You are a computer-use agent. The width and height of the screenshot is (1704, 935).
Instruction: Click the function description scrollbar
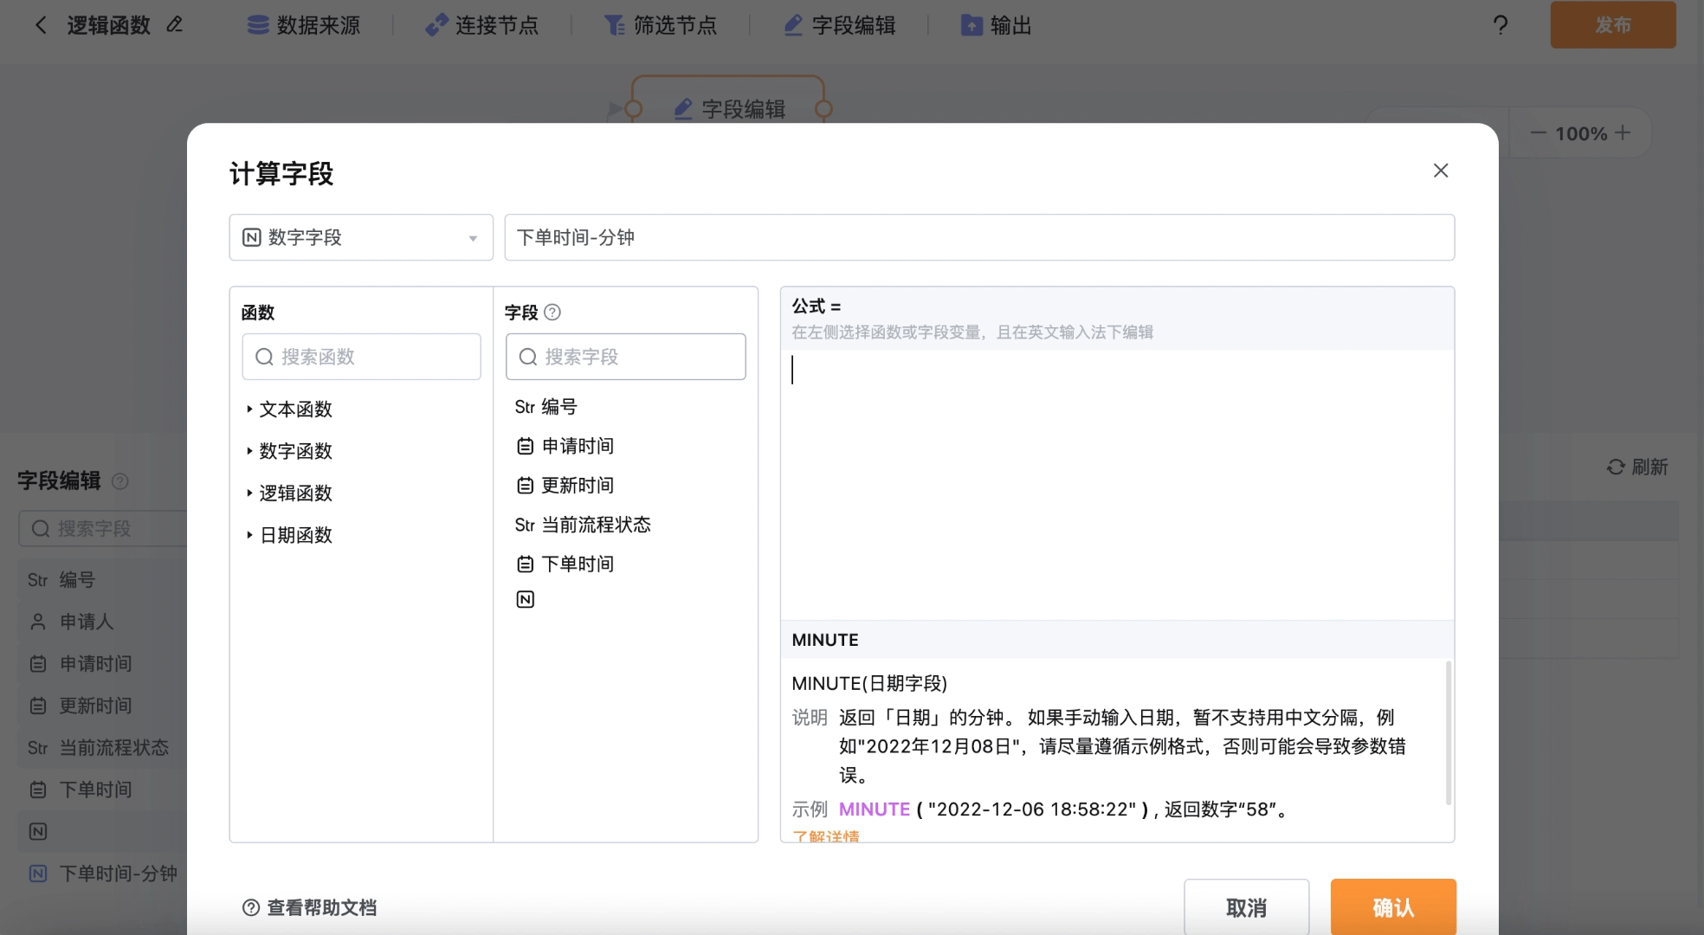tap(1449, 732)
